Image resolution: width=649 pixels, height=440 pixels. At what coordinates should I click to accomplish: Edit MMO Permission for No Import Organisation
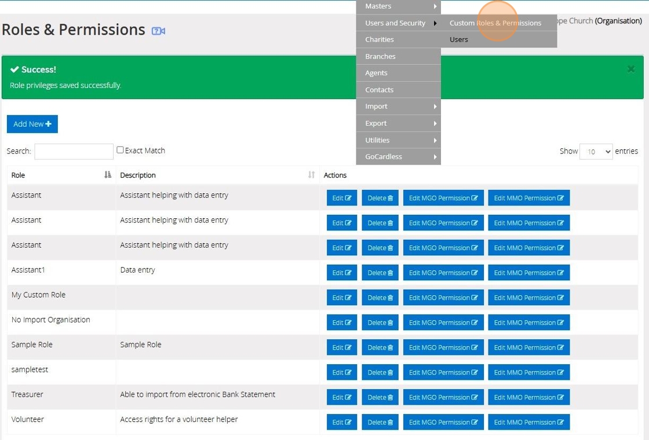click(x=529, y=322)
